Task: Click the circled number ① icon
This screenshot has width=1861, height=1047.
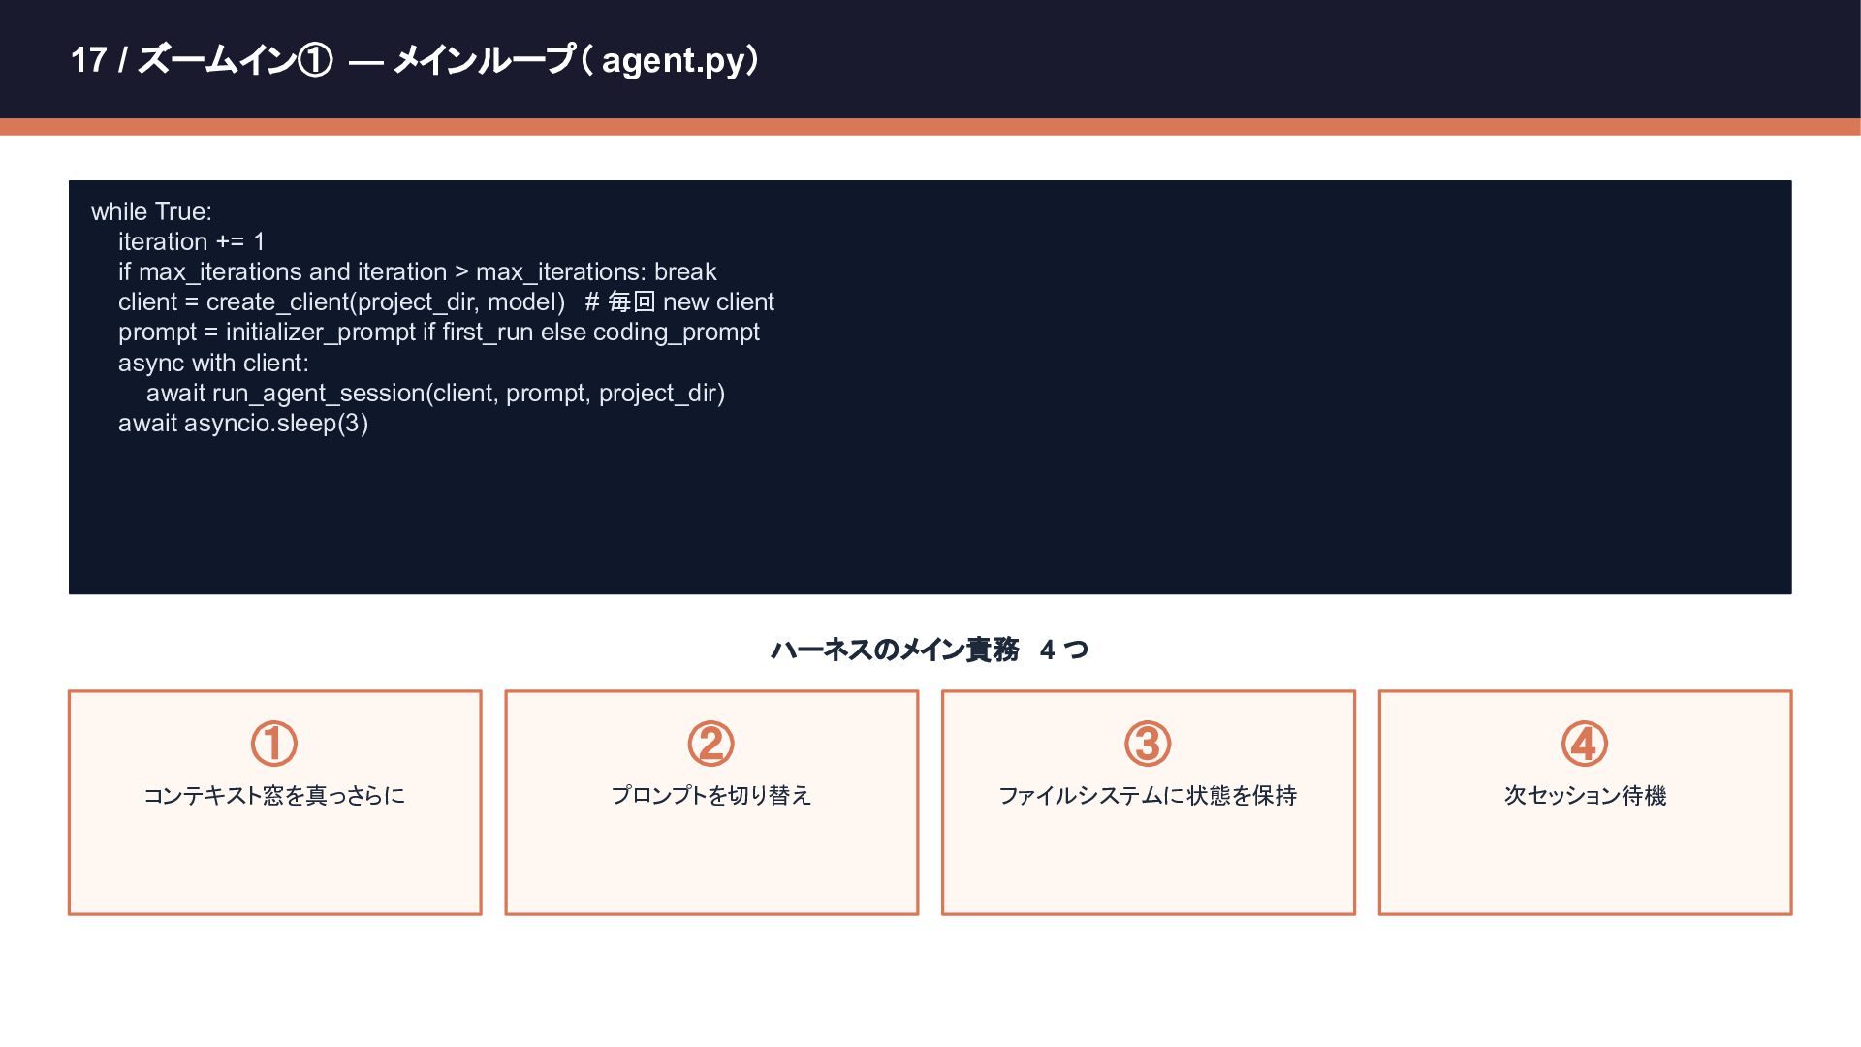Action: pyautogui.click(x=274, y=744)
